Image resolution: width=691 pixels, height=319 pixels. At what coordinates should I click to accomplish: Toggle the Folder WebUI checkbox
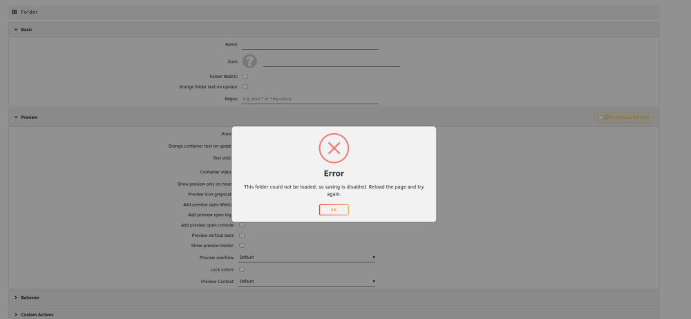coord(245,76)
